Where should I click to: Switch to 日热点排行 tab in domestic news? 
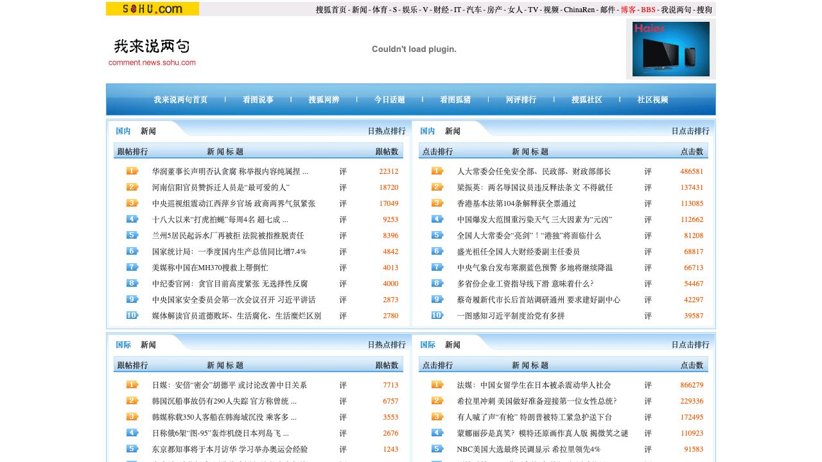pos(387,131)
